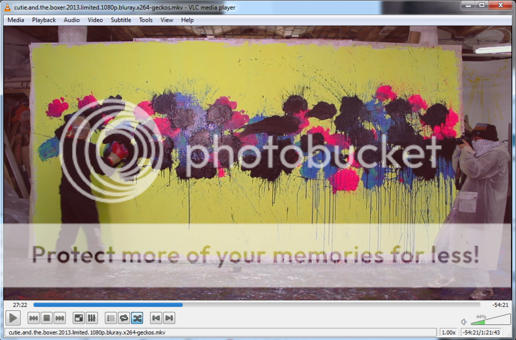The width and height of the screenshot is (516, 340).
Task: Skip to next media in playlist
Action: point(59,318)
